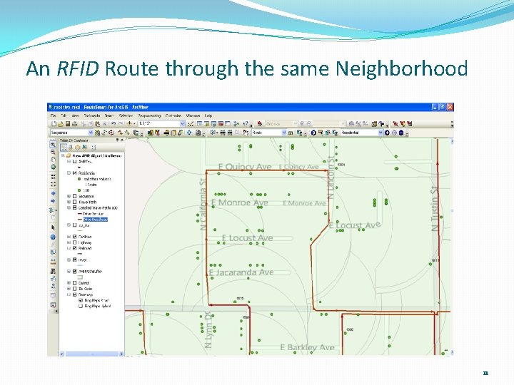Click the Full Extent globe icon
This screenshot has height=385, width=514.
(53, 167)
